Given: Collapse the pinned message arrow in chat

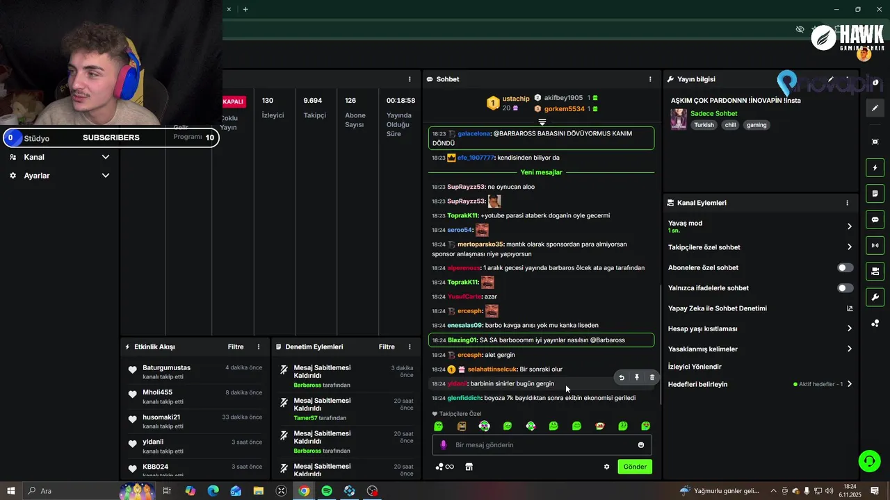Looking at the screenshot, I should (542, 122).
